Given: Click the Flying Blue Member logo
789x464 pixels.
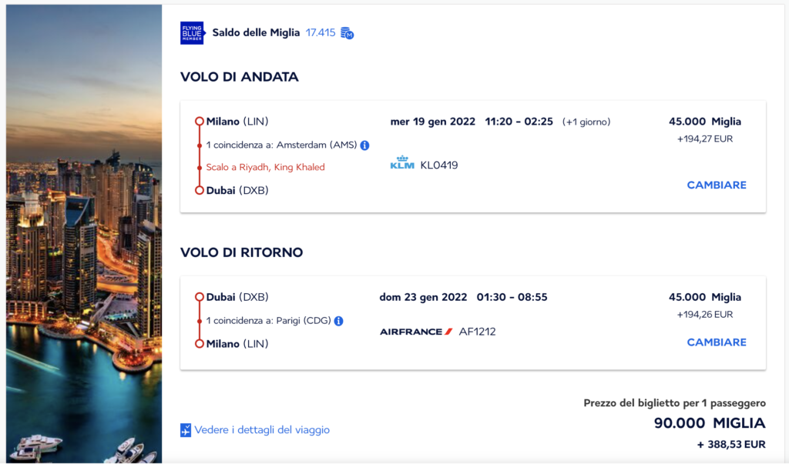Looking at the screenshot, I should pos(192,33).
